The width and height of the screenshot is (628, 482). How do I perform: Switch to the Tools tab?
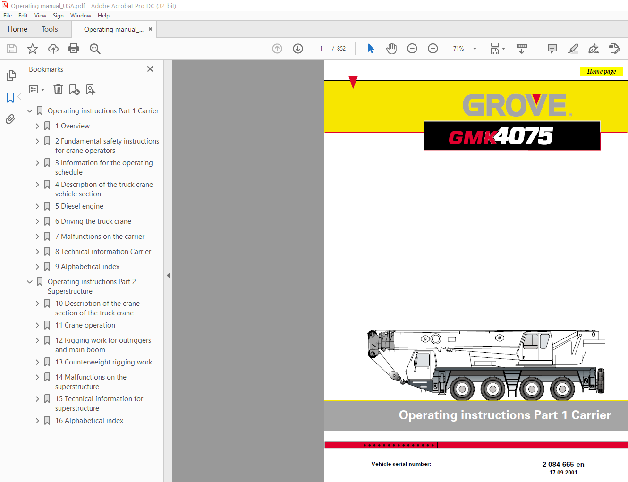[50, 29]
